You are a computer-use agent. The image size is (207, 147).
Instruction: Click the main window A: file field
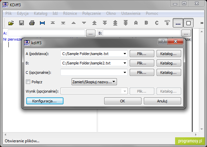coord(46,33)
